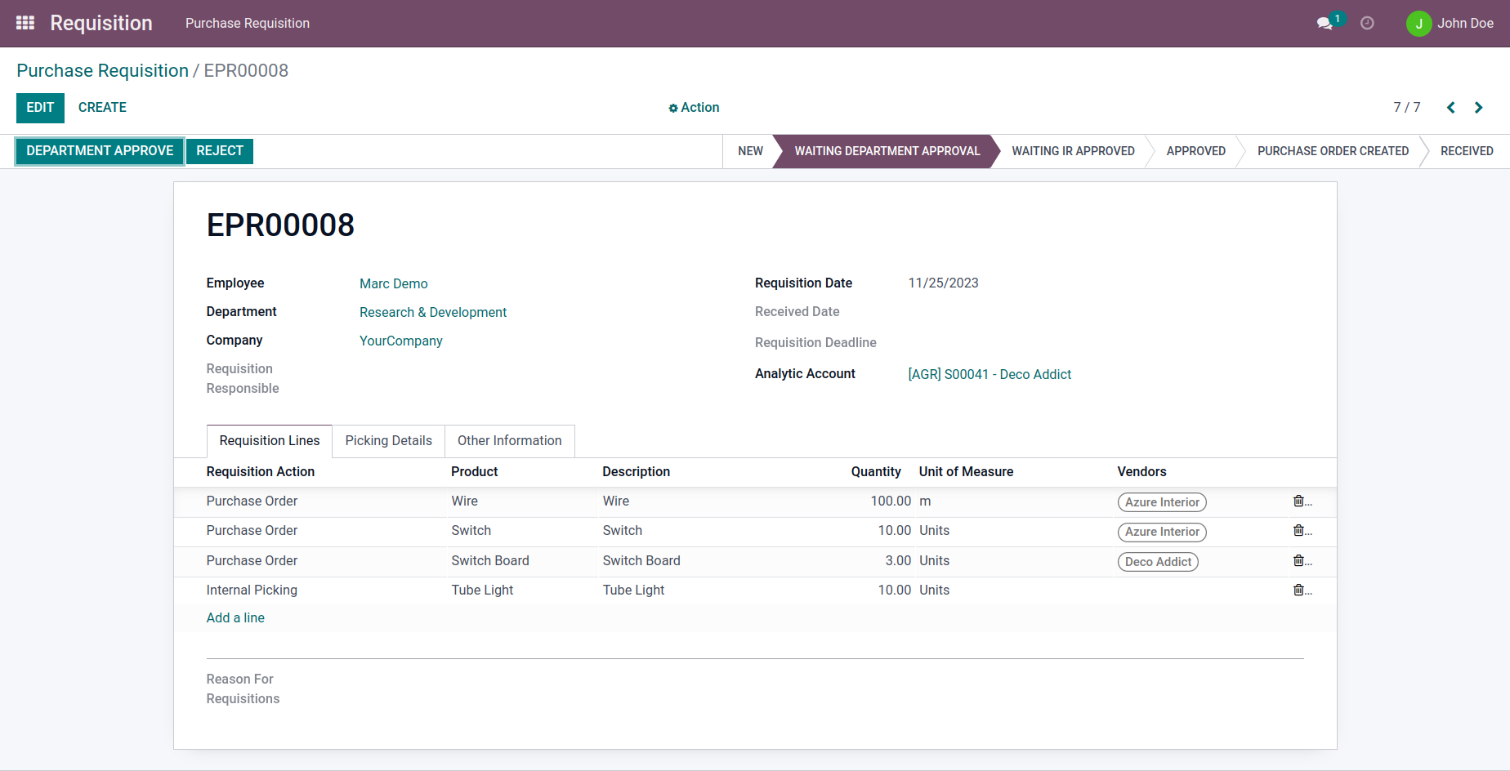Image resolution: width=1510 pixels, height=771 pixels.
Task: Select the WAITING IR APPROVED stage
Action: 1073,151
